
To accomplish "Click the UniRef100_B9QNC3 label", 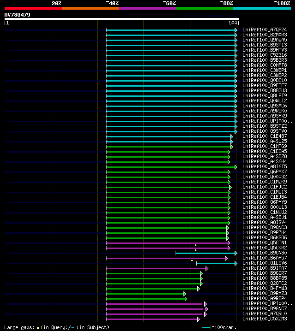I will tap(265, 227).
